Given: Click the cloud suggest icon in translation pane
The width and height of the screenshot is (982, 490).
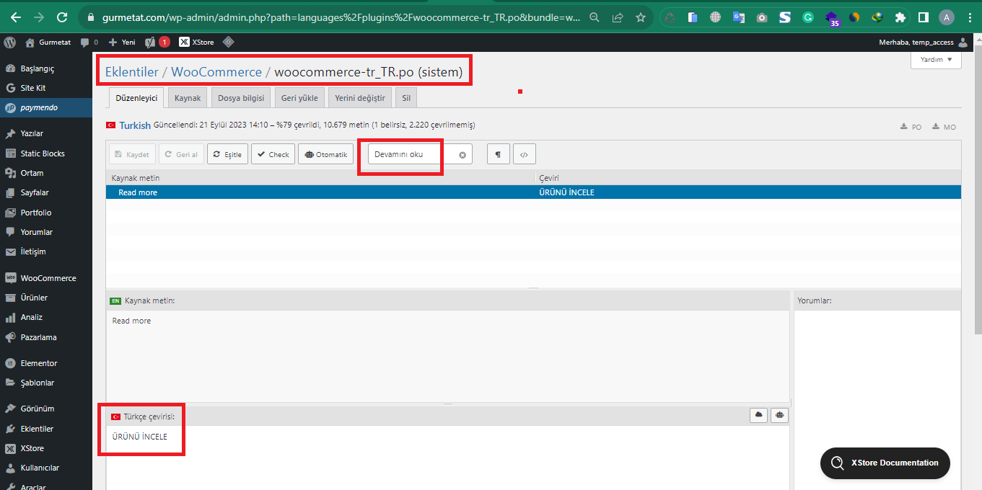Looking at the screenshot, I should pos(758,415).
